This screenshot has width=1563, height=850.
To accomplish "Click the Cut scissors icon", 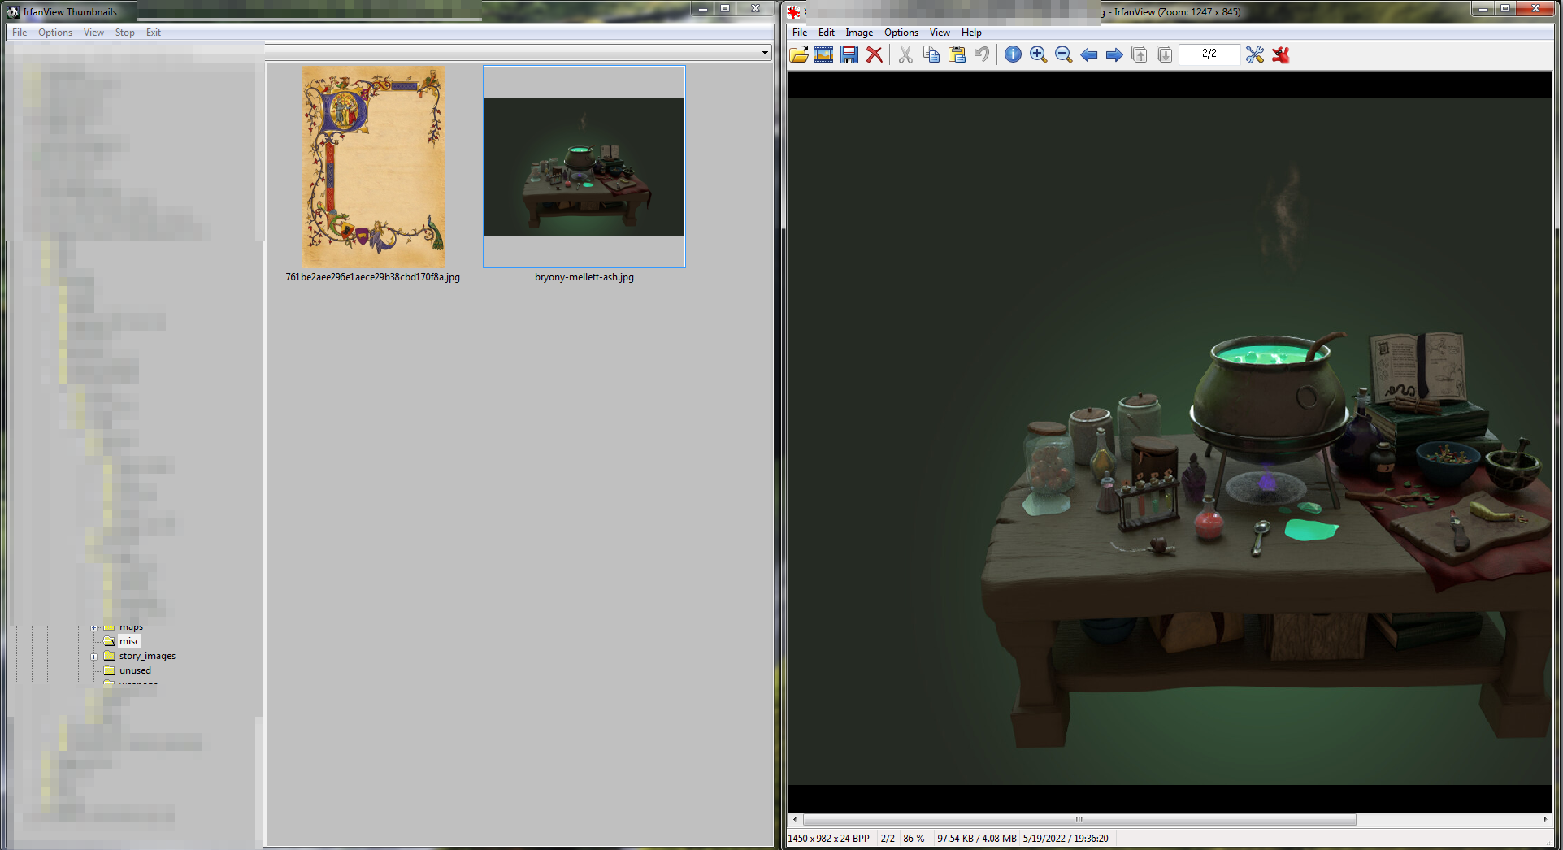I will coord(905,54).
